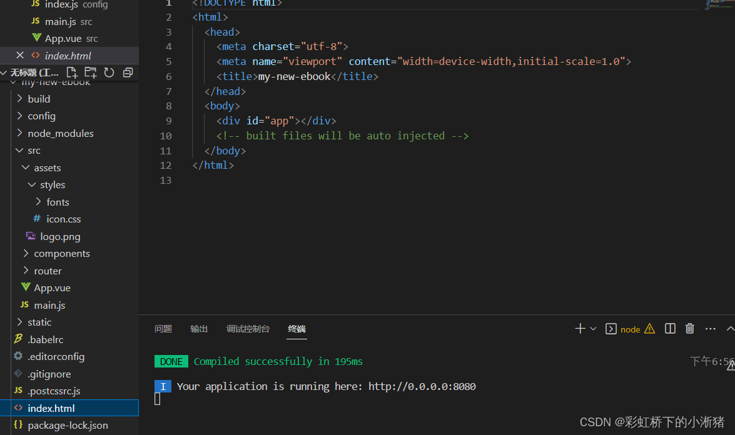Maximize panel with the up chevron

pyautogui.click(x=731, y=329)
